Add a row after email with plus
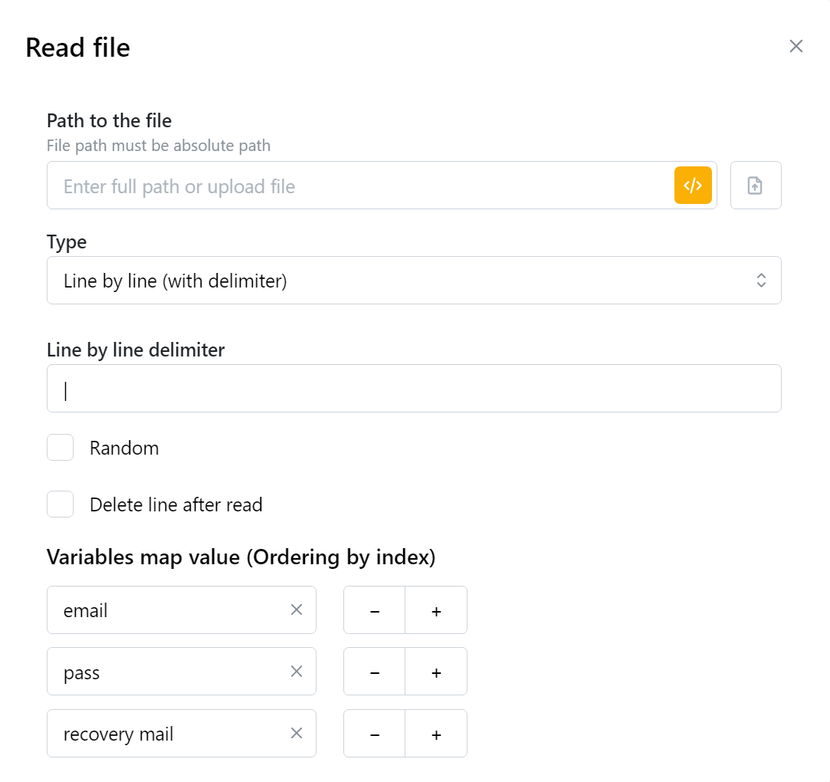The height and width of the screenshot is (782, 830). (x=436, y=611)
